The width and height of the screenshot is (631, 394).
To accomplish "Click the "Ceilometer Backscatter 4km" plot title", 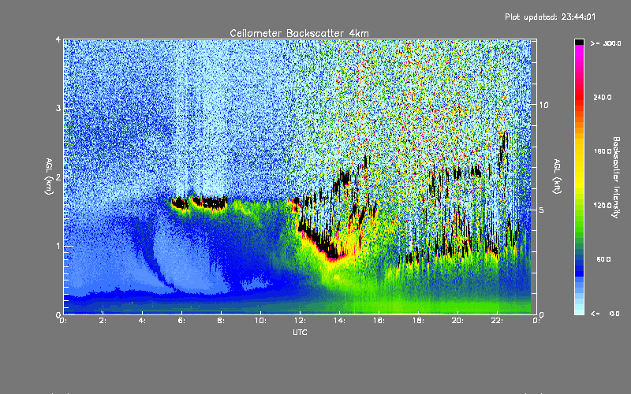I will pyautogui.click(x=299, y=33).
